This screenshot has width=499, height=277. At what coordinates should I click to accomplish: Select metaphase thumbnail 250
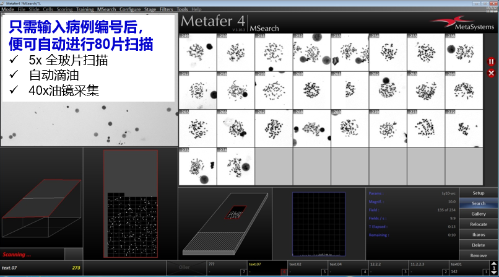236,52
